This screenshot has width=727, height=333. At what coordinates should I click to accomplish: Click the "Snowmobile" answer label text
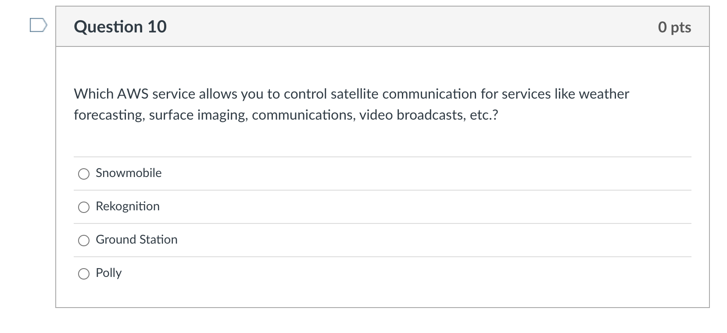[x=129, y=173]
